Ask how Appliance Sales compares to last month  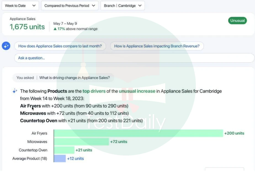point(60,46)
